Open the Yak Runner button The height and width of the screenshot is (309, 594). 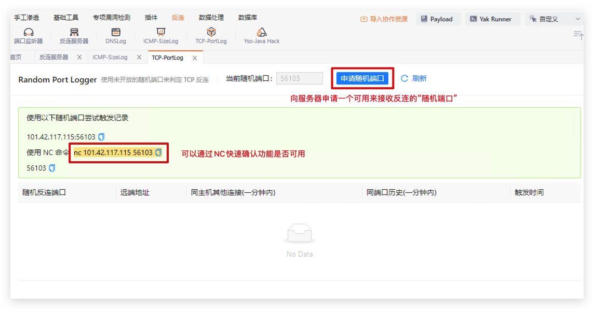coord(491,19)
